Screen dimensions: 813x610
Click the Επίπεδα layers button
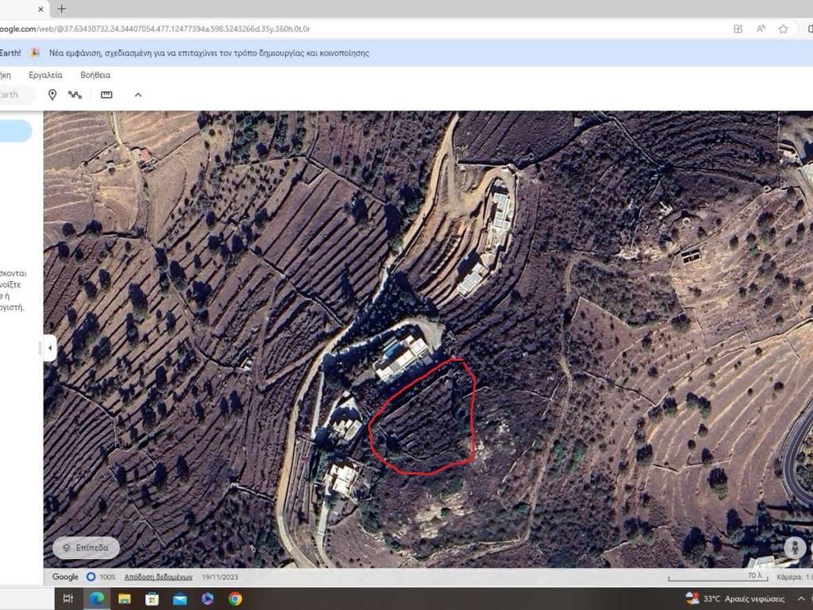pos(86,548)
